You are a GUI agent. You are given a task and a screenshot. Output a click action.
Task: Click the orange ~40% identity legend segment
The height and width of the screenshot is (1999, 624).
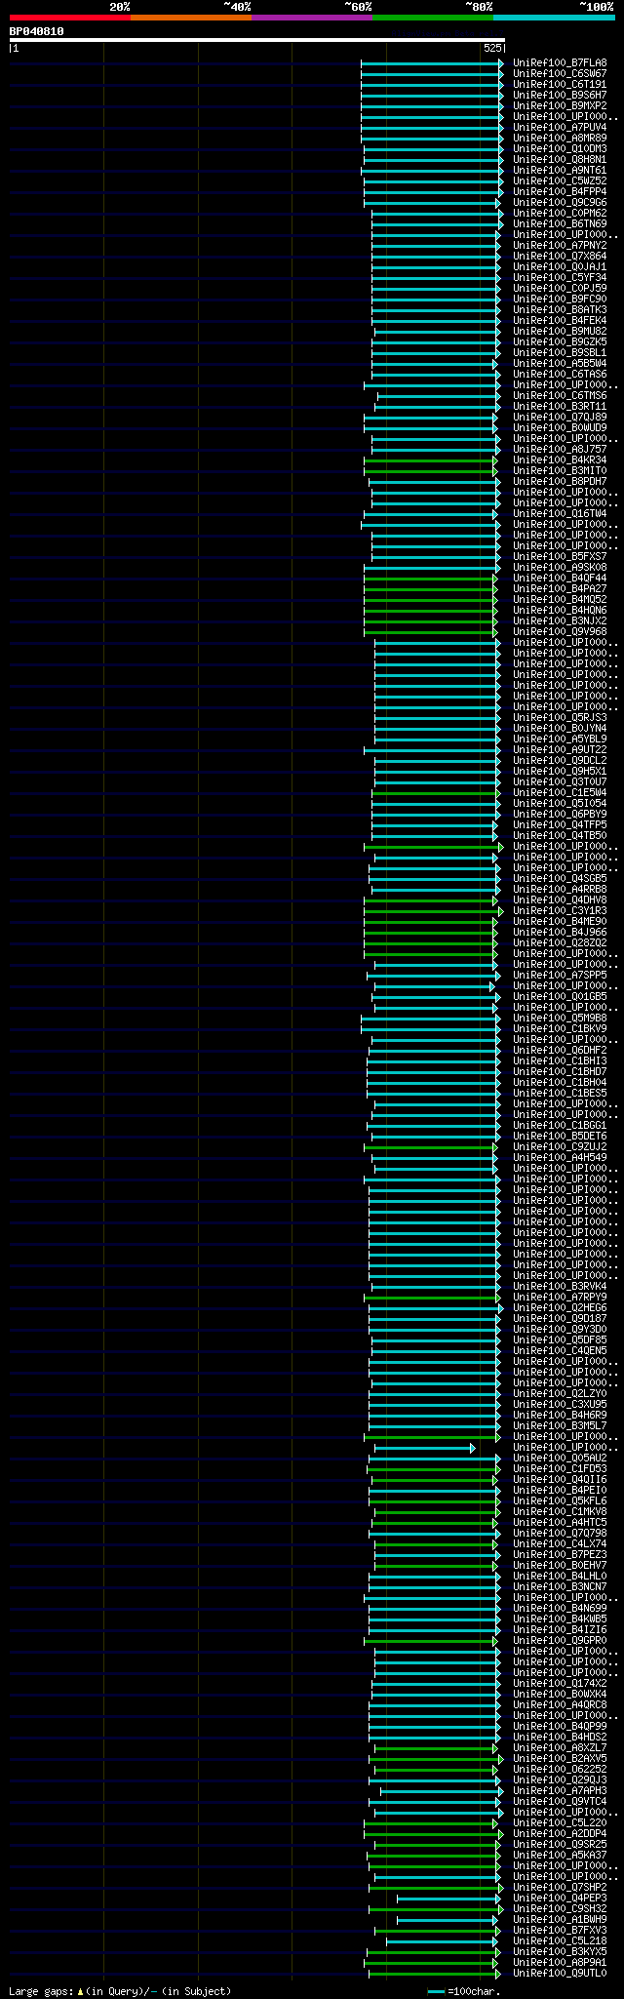[190, 18]
